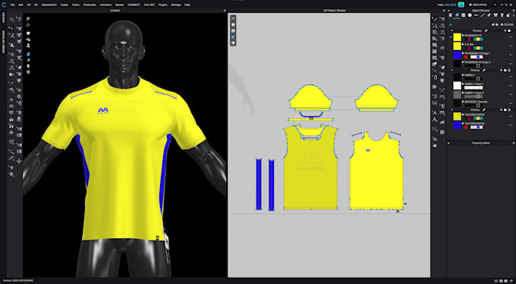516x284 pixels.
Task: Open the circle-shaped Buttonhole tab in Object Browser
Action: click(470, 15)
